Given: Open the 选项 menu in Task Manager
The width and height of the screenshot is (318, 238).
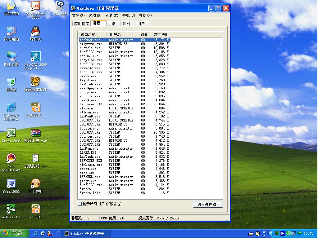Looking at the screenshot, I should (x=95, y=15).
